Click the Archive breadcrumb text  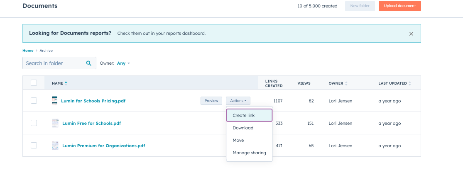[46, 51]
